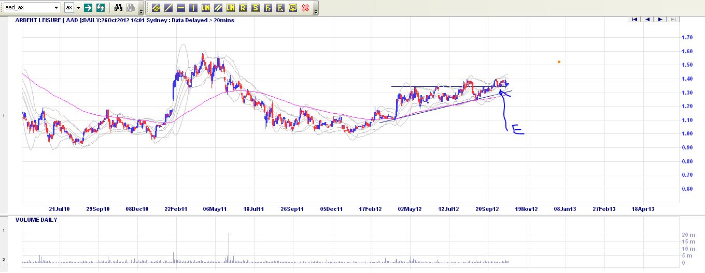Viewport: 705px width, 273px height.
Task: Click the red X delete drawings icon
Action: click(305, 8)
